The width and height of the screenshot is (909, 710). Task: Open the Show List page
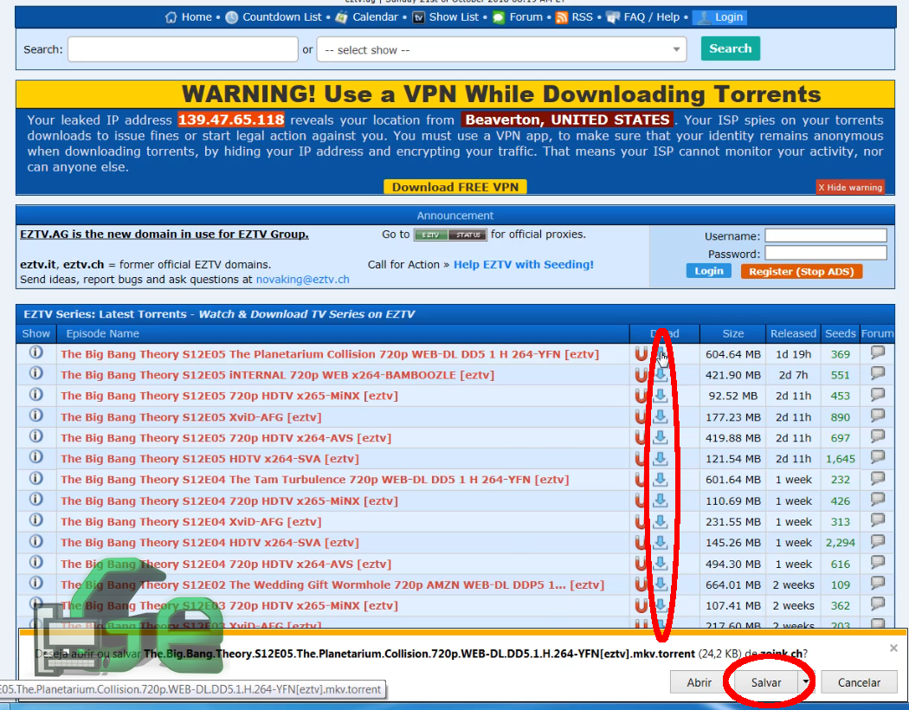tap(454, 16)
